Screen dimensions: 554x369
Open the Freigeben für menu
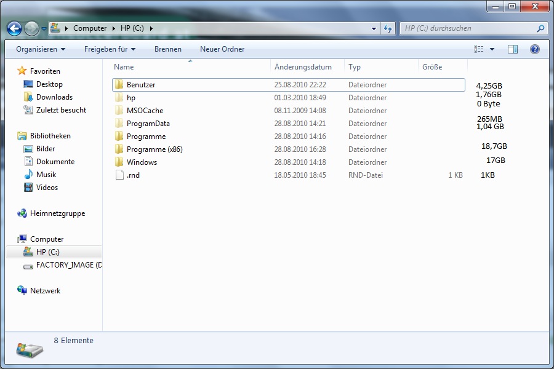click(110, 49)
